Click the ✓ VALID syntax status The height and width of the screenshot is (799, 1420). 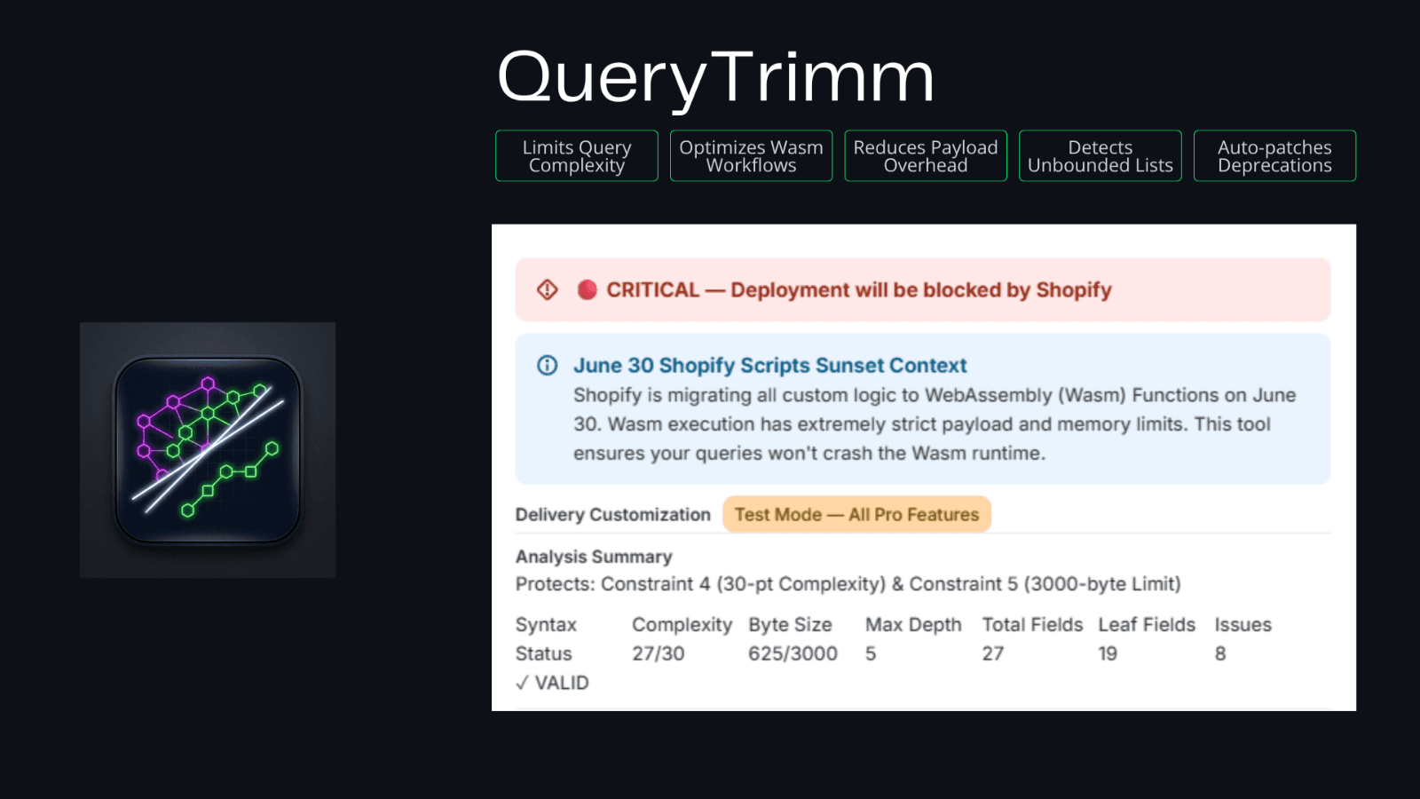552,683
